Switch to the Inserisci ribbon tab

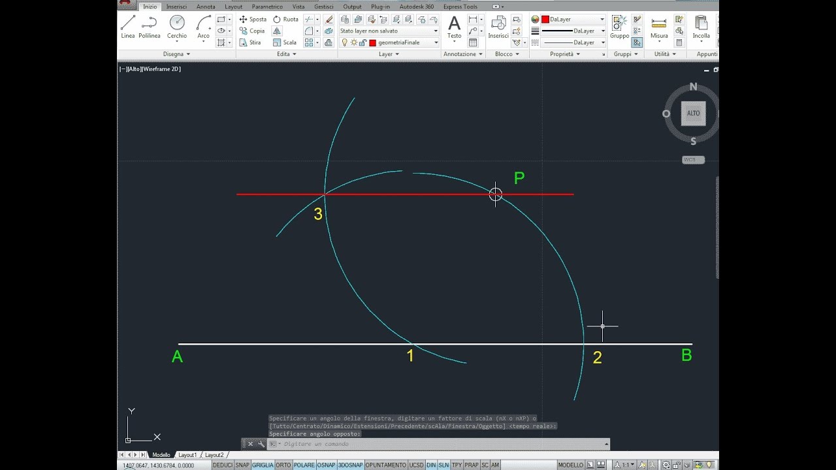pyautogui.click(x=176, y=7)
